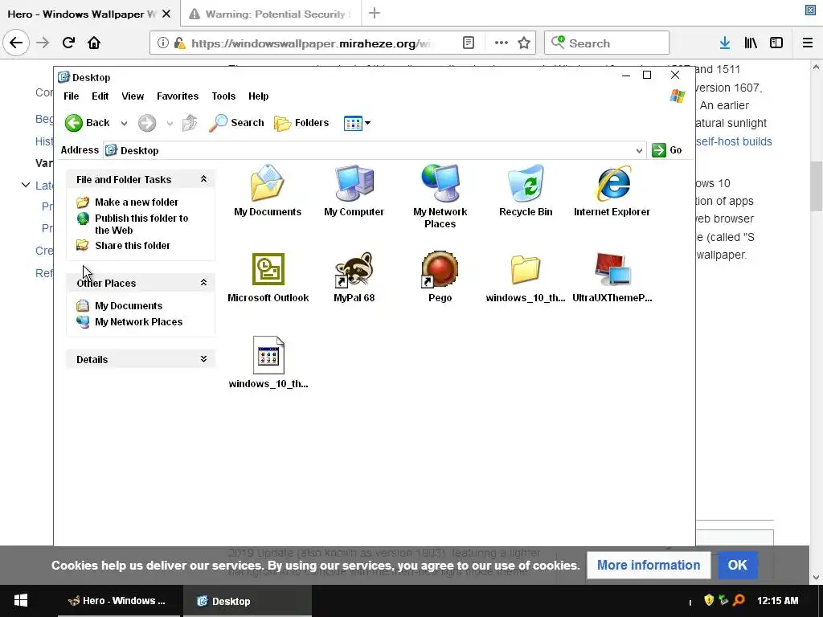Screen dimensions: 823x617
Task: Switch to the Desktop taskbar item
Action: (248, 601)
